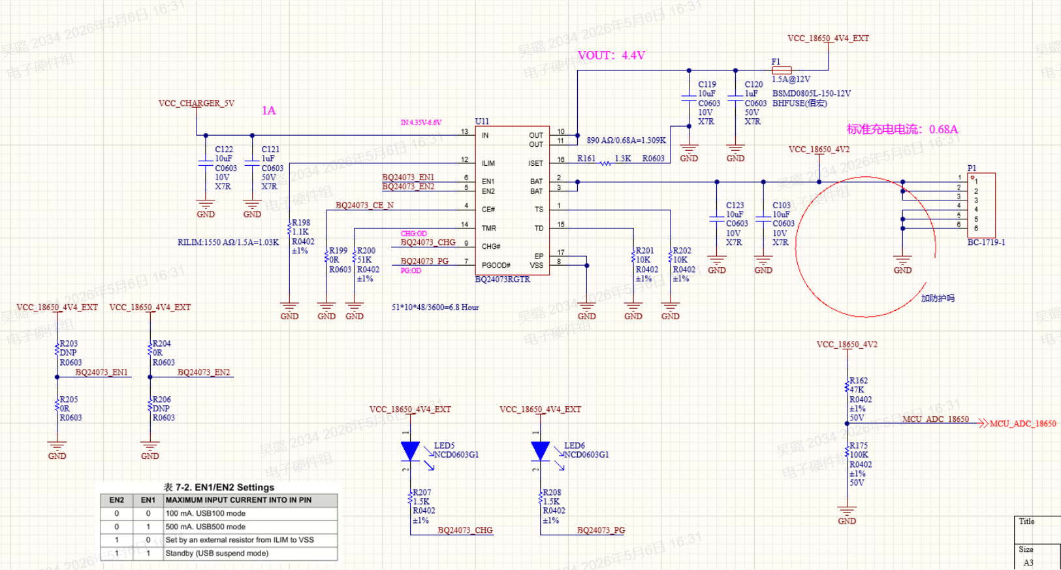
Task: Pick the C119 10uF capacitor
Action: tap(689, 98)
